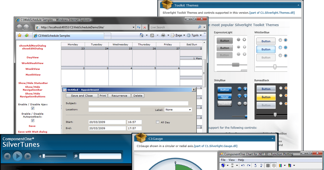Open the 2D/3D view dropdown in Chart

click(237, 165)
